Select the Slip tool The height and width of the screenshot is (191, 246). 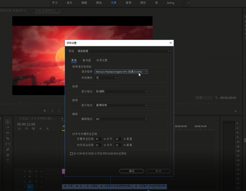pos(8,144)
